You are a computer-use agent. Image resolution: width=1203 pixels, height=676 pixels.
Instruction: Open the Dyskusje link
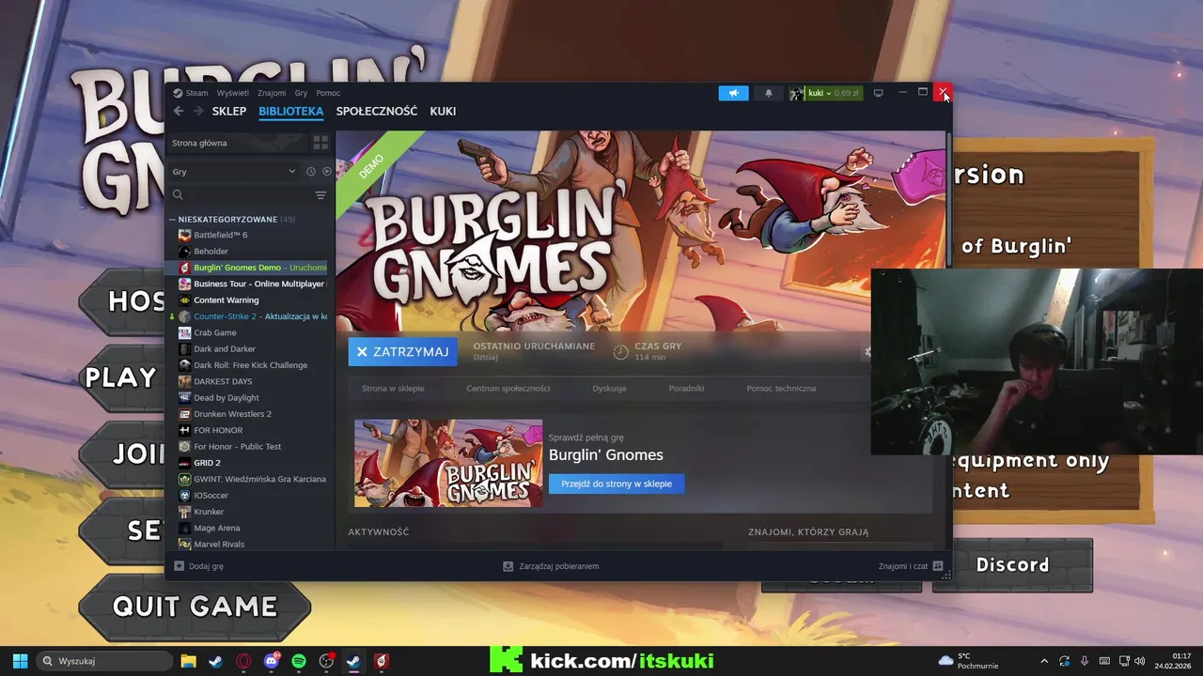coord(609,388)
